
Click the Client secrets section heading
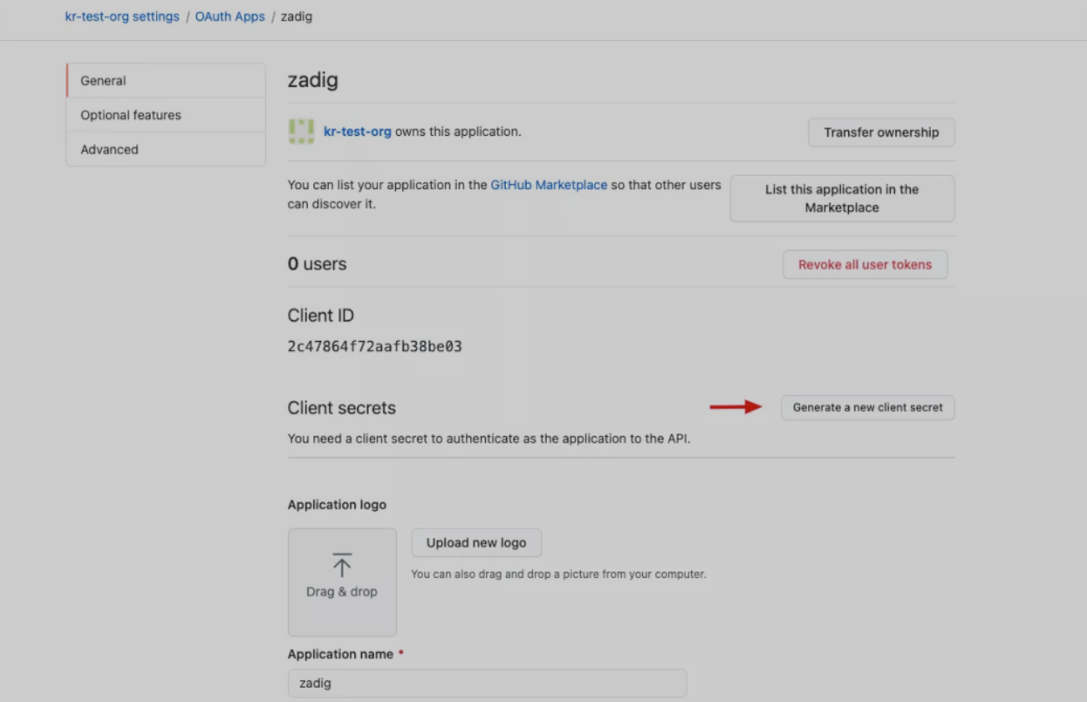point(341,408)
